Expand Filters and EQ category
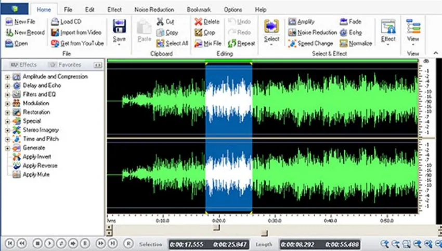The height and width of the screenshot is (251, 442). pos(7,95)
